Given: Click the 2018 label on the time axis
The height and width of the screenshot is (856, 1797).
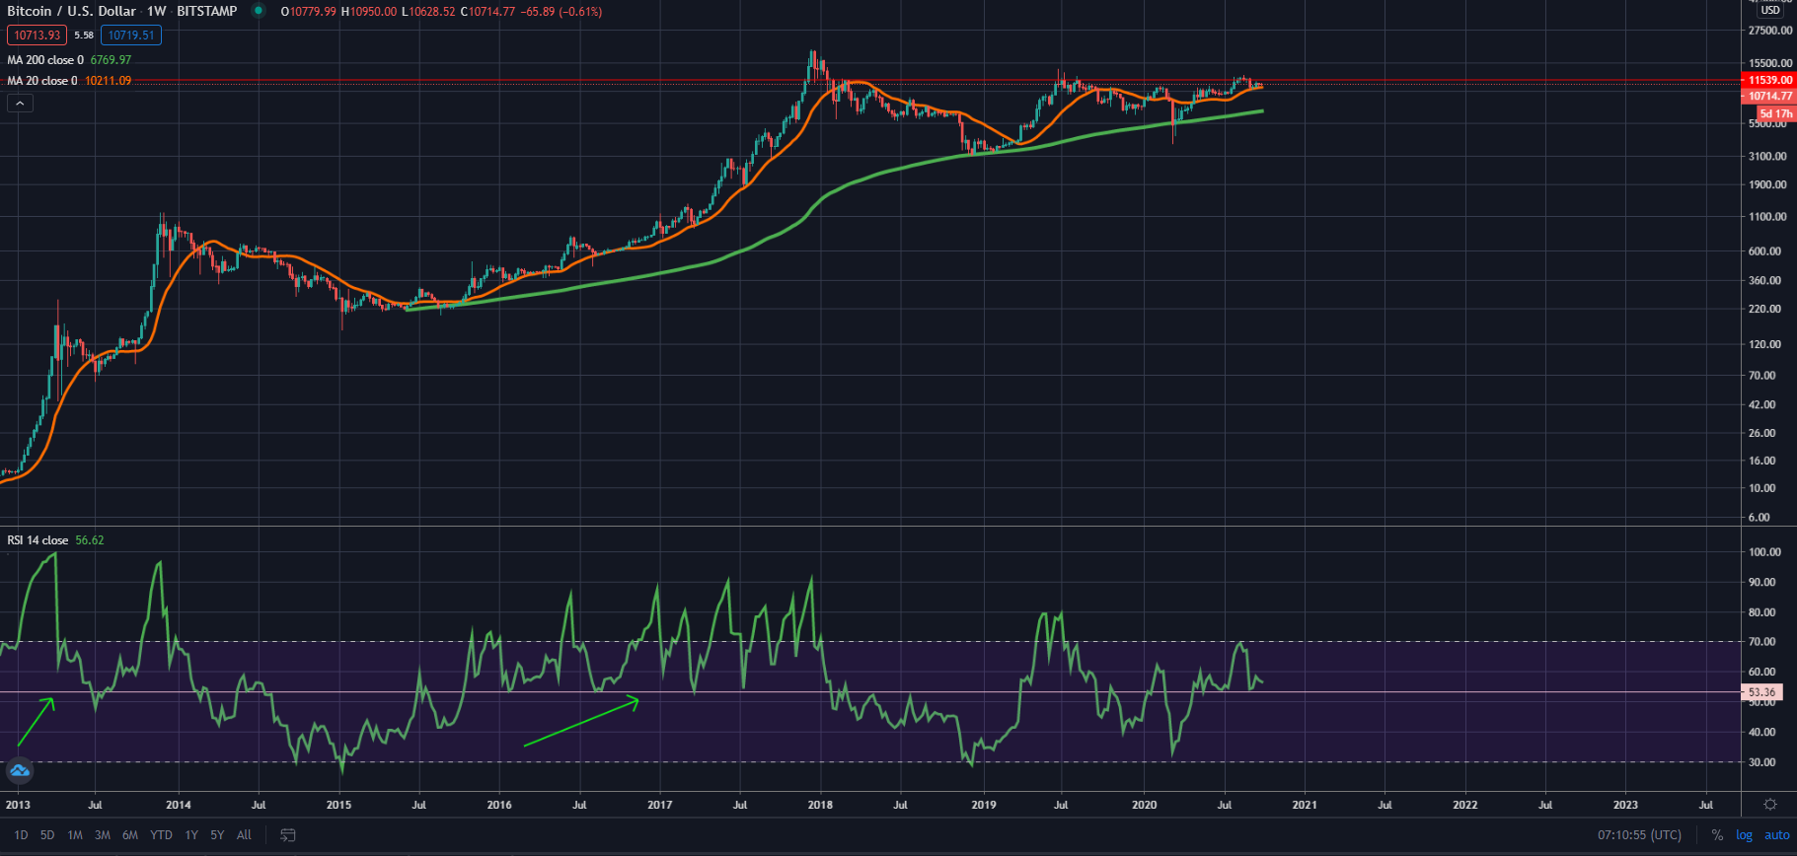Looking at the screenshot, I should [x=820, y=805].
